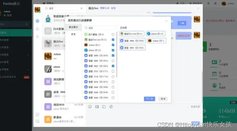Close the create group chat dialog
This screenshot has width=237, height=131.
[166, 21]
